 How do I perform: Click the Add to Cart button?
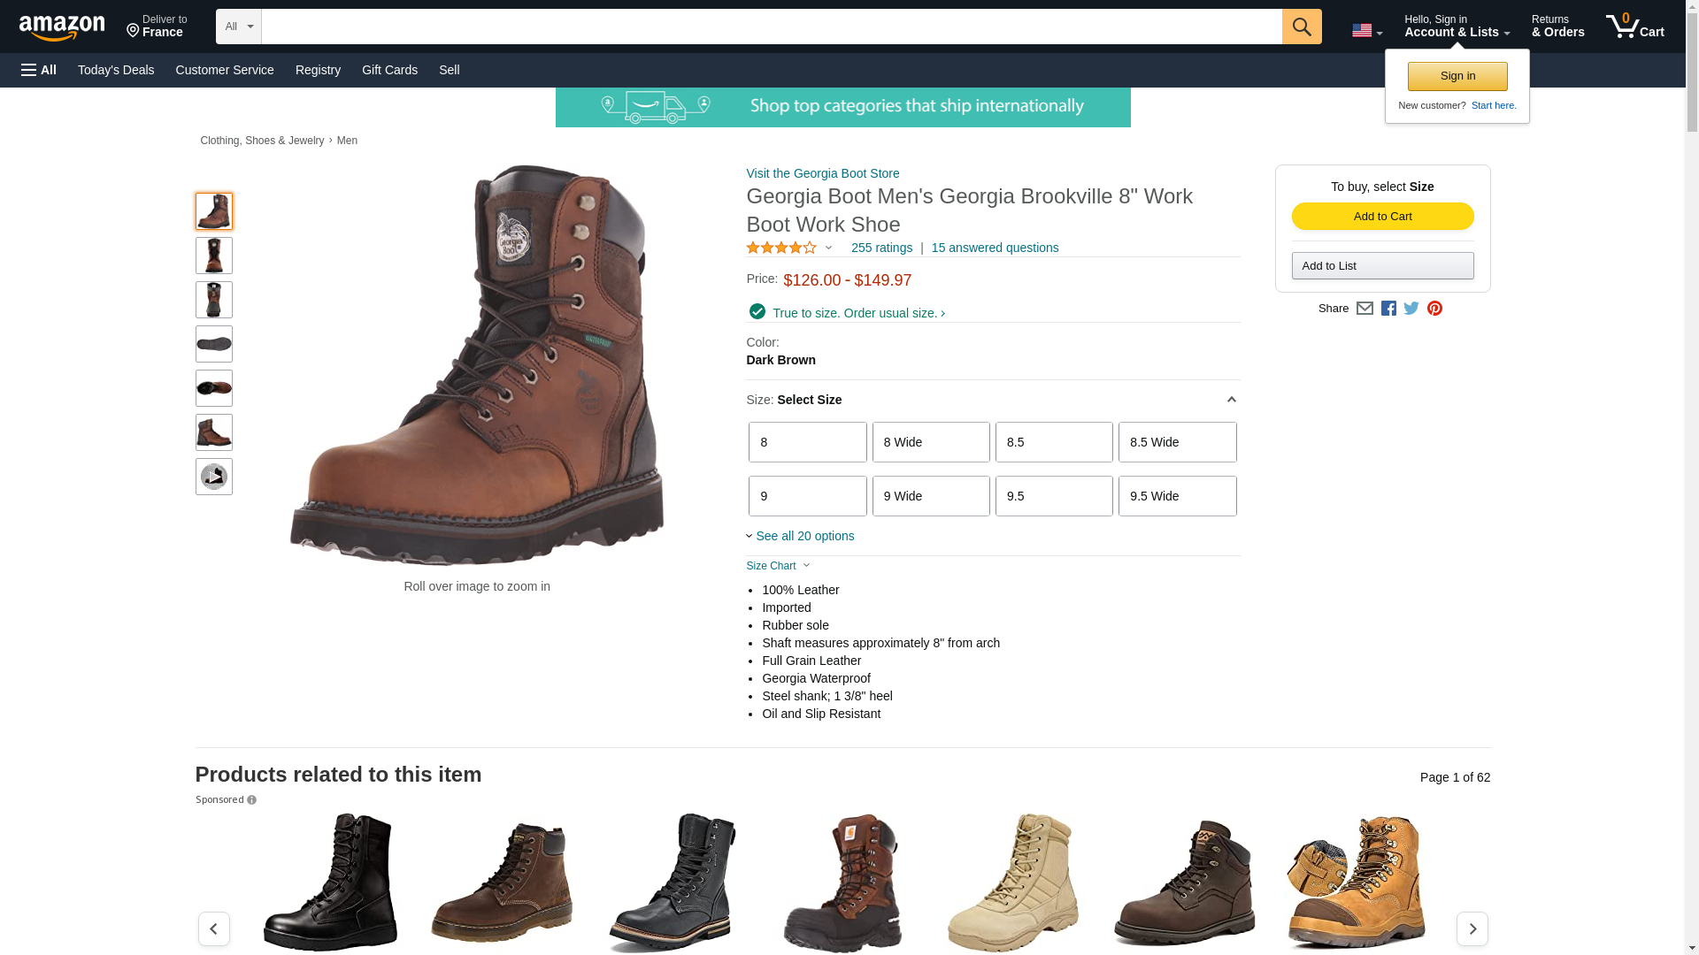coord(1382,217)
